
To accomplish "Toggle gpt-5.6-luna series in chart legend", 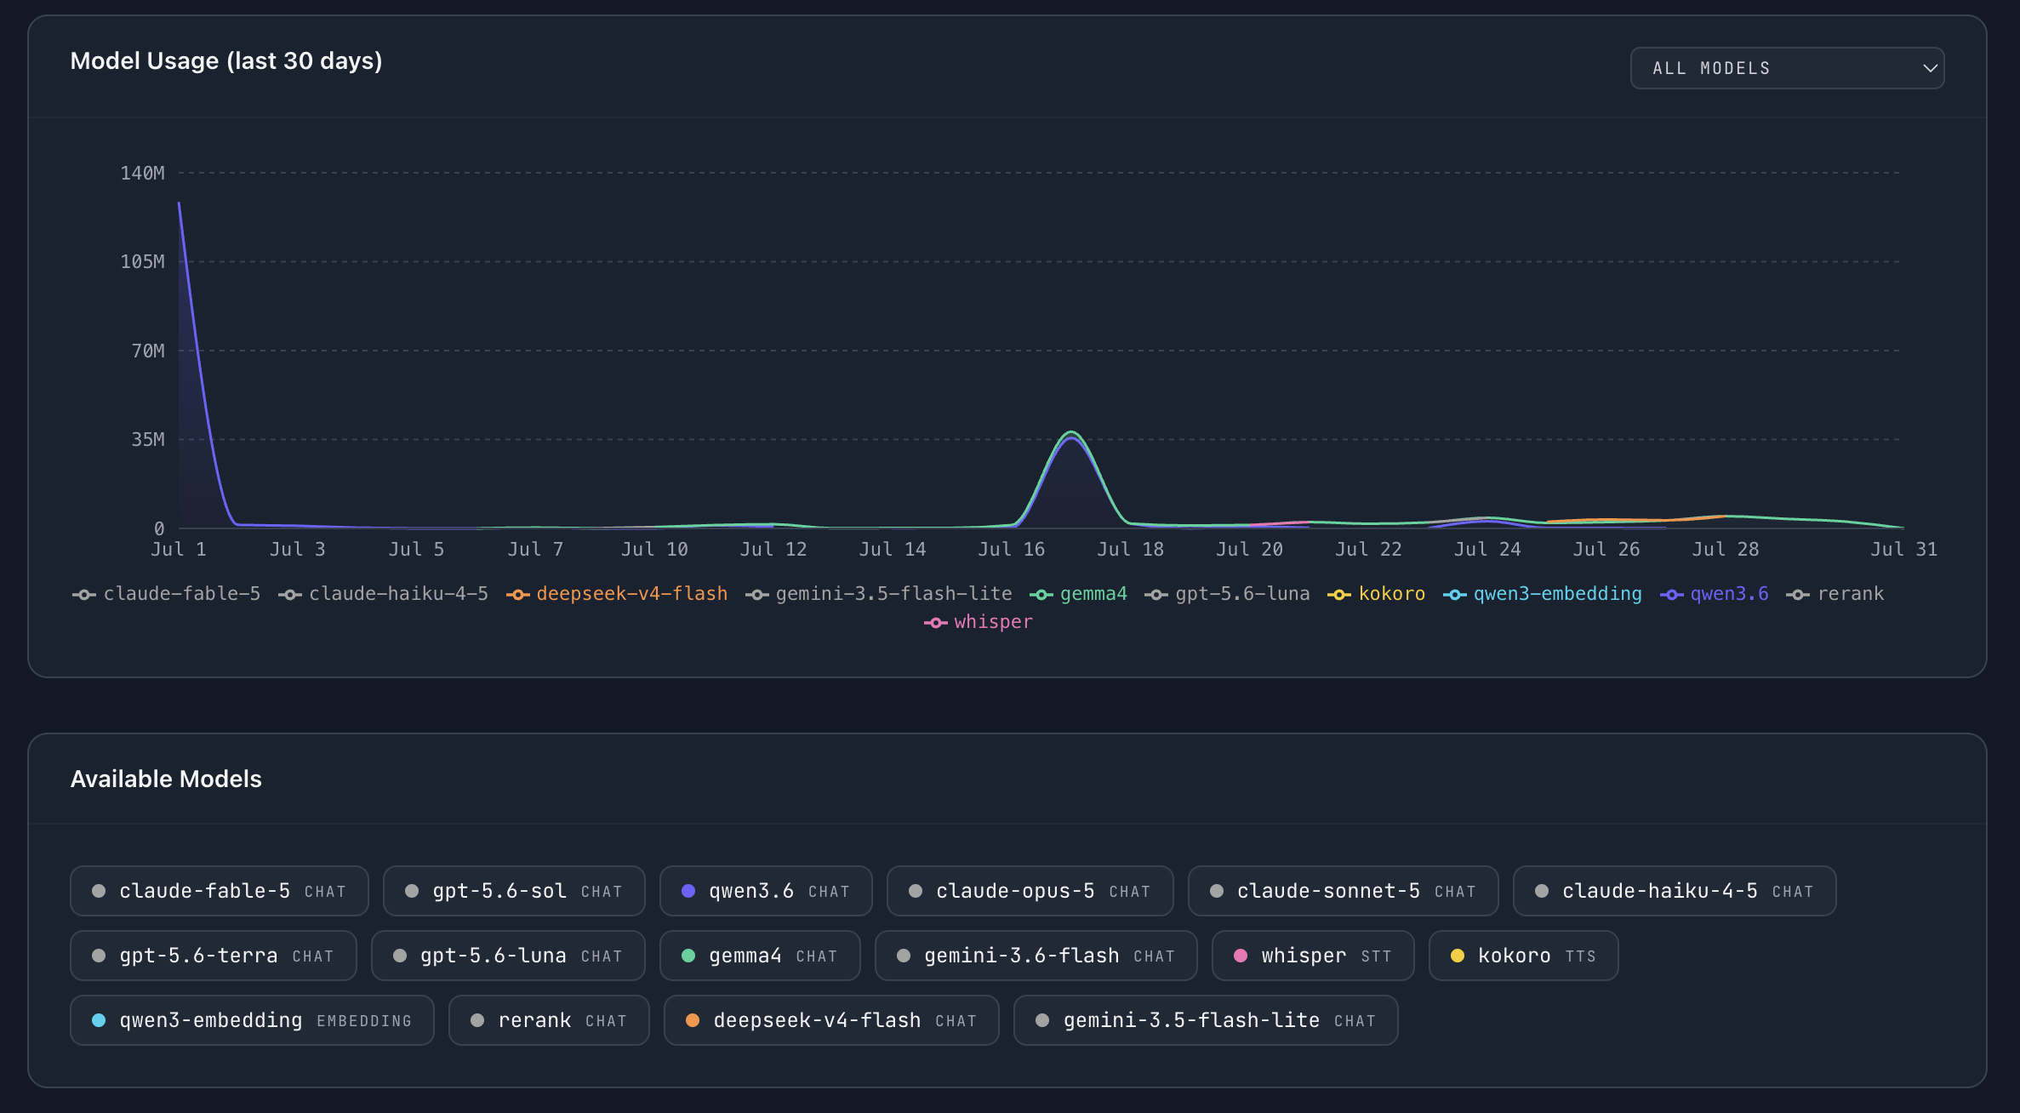I will [x=1227, y=594].
